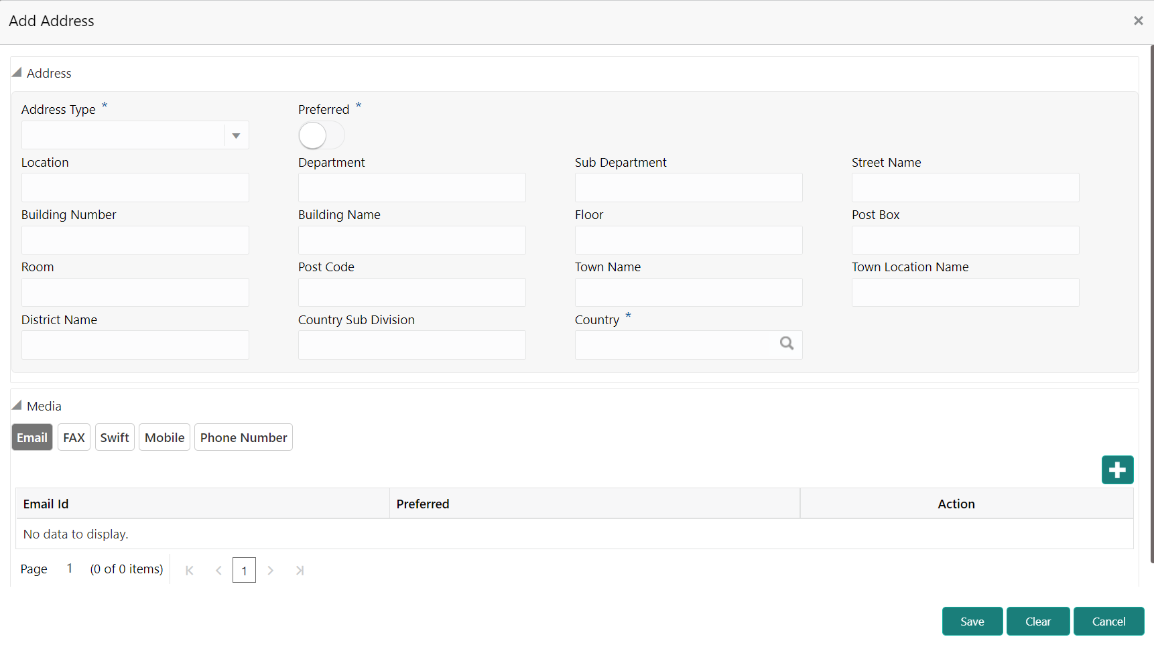
Task: Click the Country search magnifier icon
Action: point(787,344)
